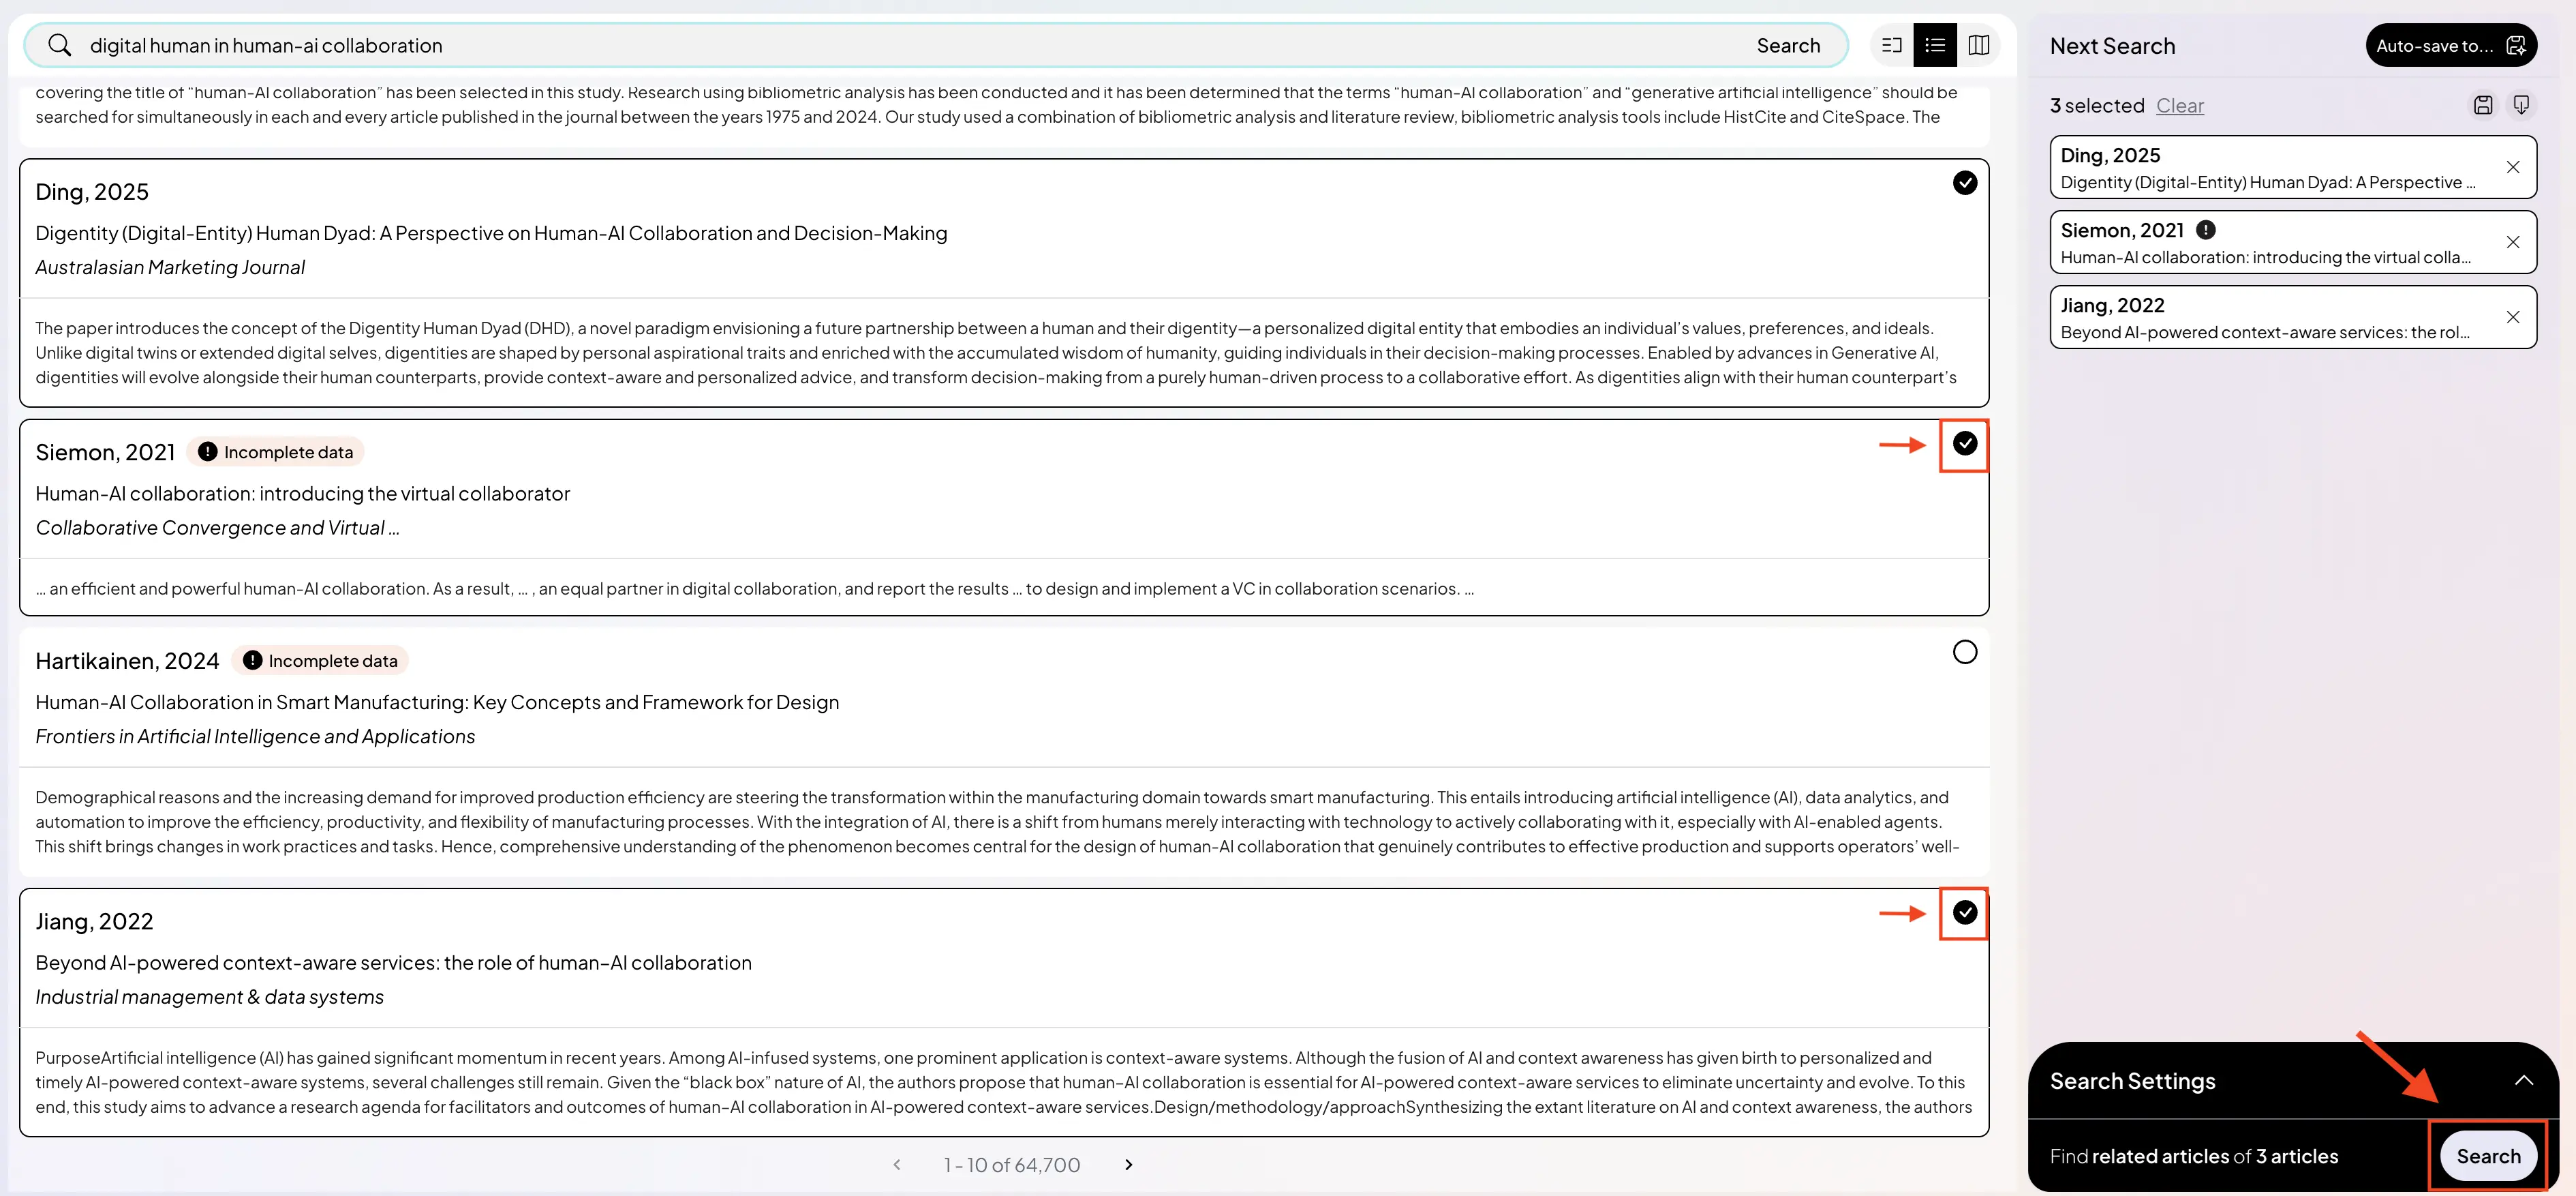Switch to list view icon
The image size is (2576, 1196).
1935,45
